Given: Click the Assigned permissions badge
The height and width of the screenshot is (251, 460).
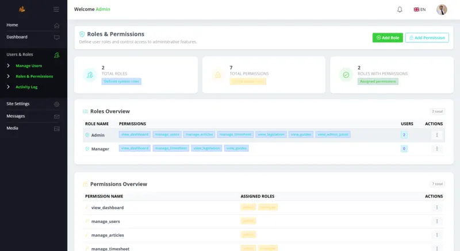Looking at the screenshot, I should tap(378, 82).
